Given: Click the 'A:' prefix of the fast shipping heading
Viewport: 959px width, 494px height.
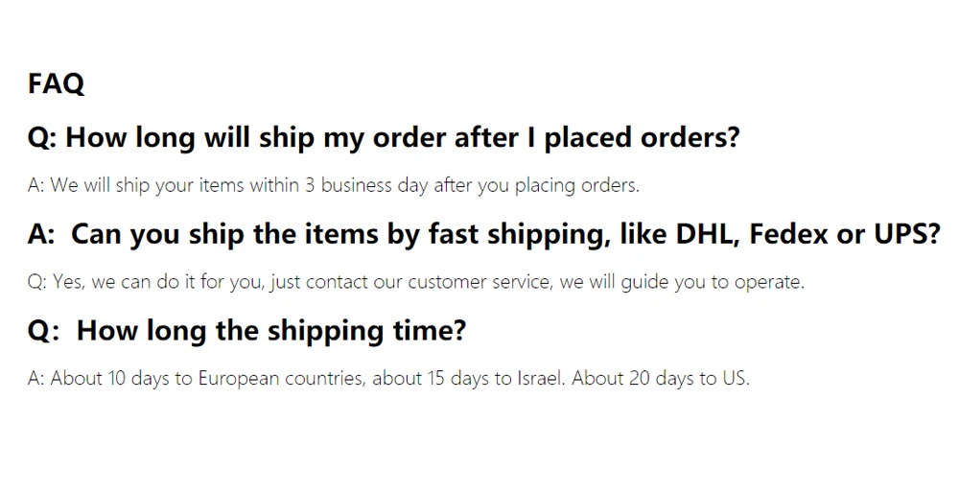Looking at the screenshot, I should point(41,234).
